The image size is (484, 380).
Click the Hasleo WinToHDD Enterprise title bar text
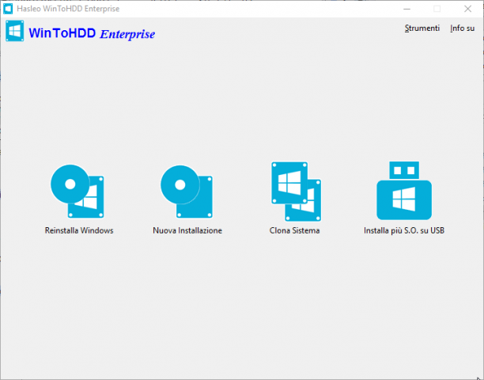[68, 9]
